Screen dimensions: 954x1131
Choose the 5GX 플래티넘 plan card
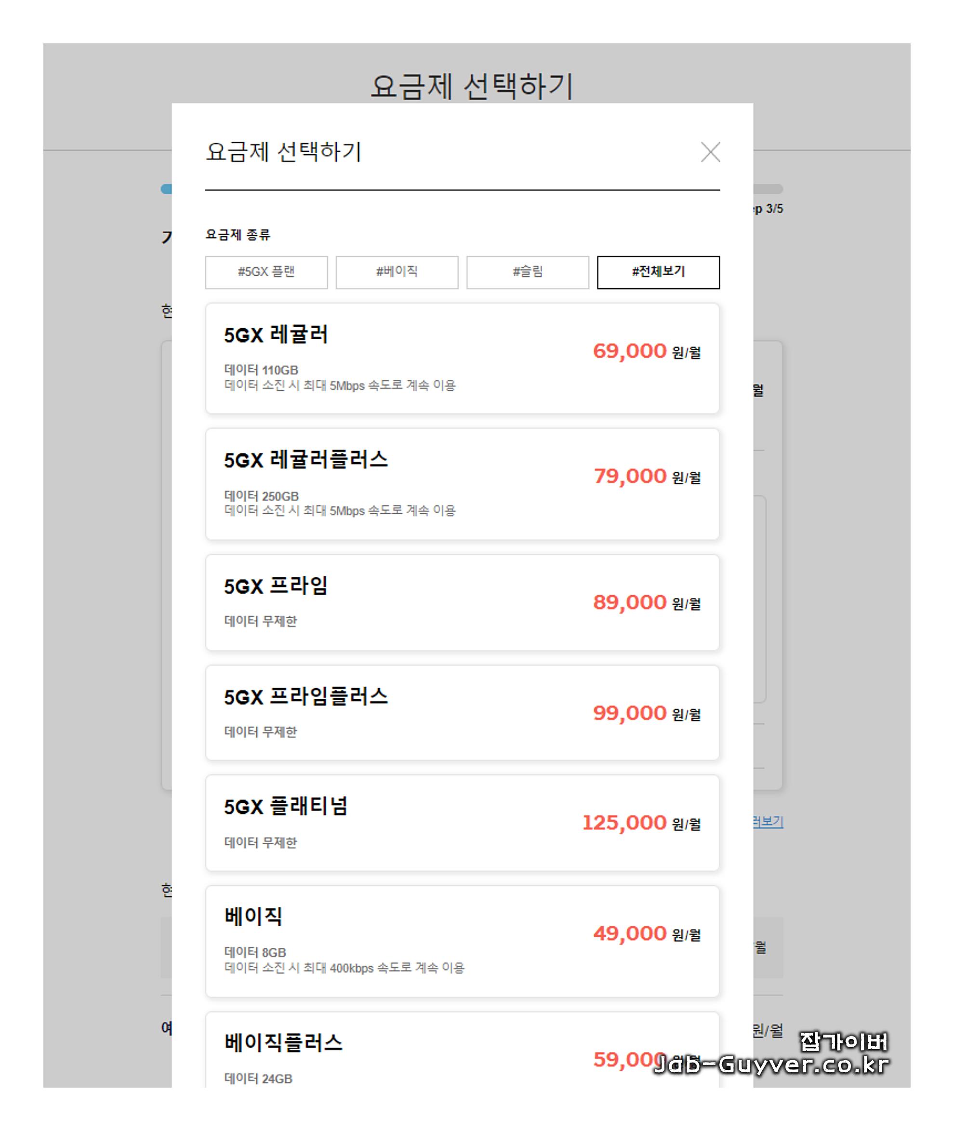[463, 823]
